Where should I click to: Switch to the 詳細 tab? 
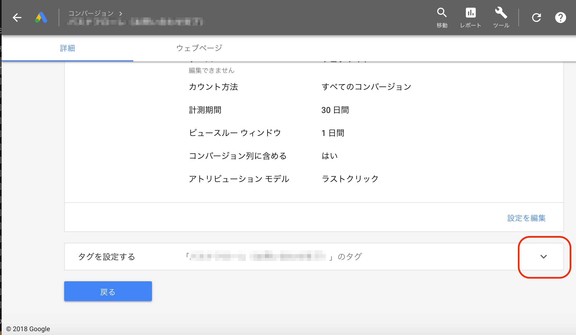click(67, 48)
